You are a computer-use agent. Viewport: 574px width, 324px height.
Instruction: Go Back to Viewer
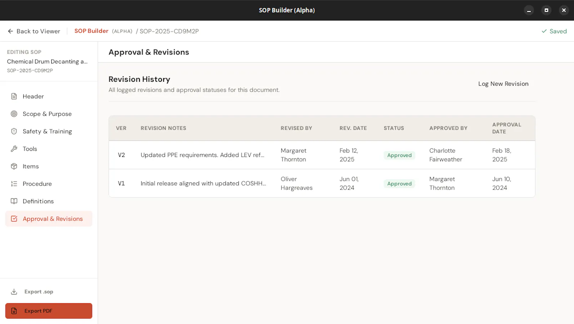34,31
